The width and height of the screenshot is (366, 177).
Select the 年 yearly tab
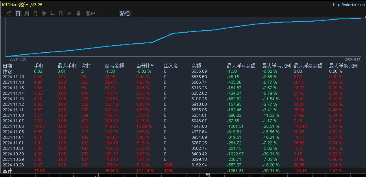[52, 13]
